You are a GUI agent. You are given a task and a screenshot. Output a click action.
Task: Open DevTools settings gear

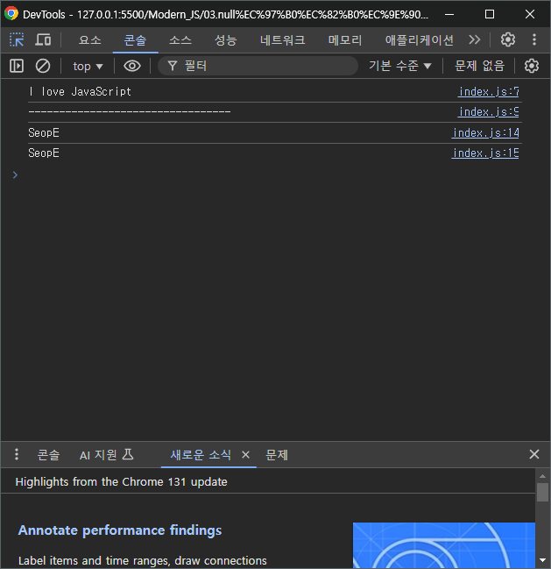pyautogui.click(x=508, y=39)
